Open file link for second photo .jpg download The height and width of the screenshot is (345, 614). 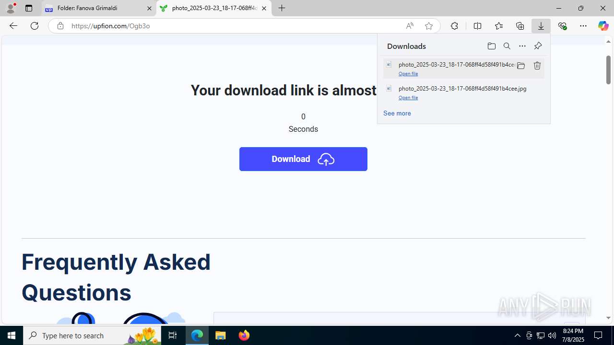click(408, 97)
